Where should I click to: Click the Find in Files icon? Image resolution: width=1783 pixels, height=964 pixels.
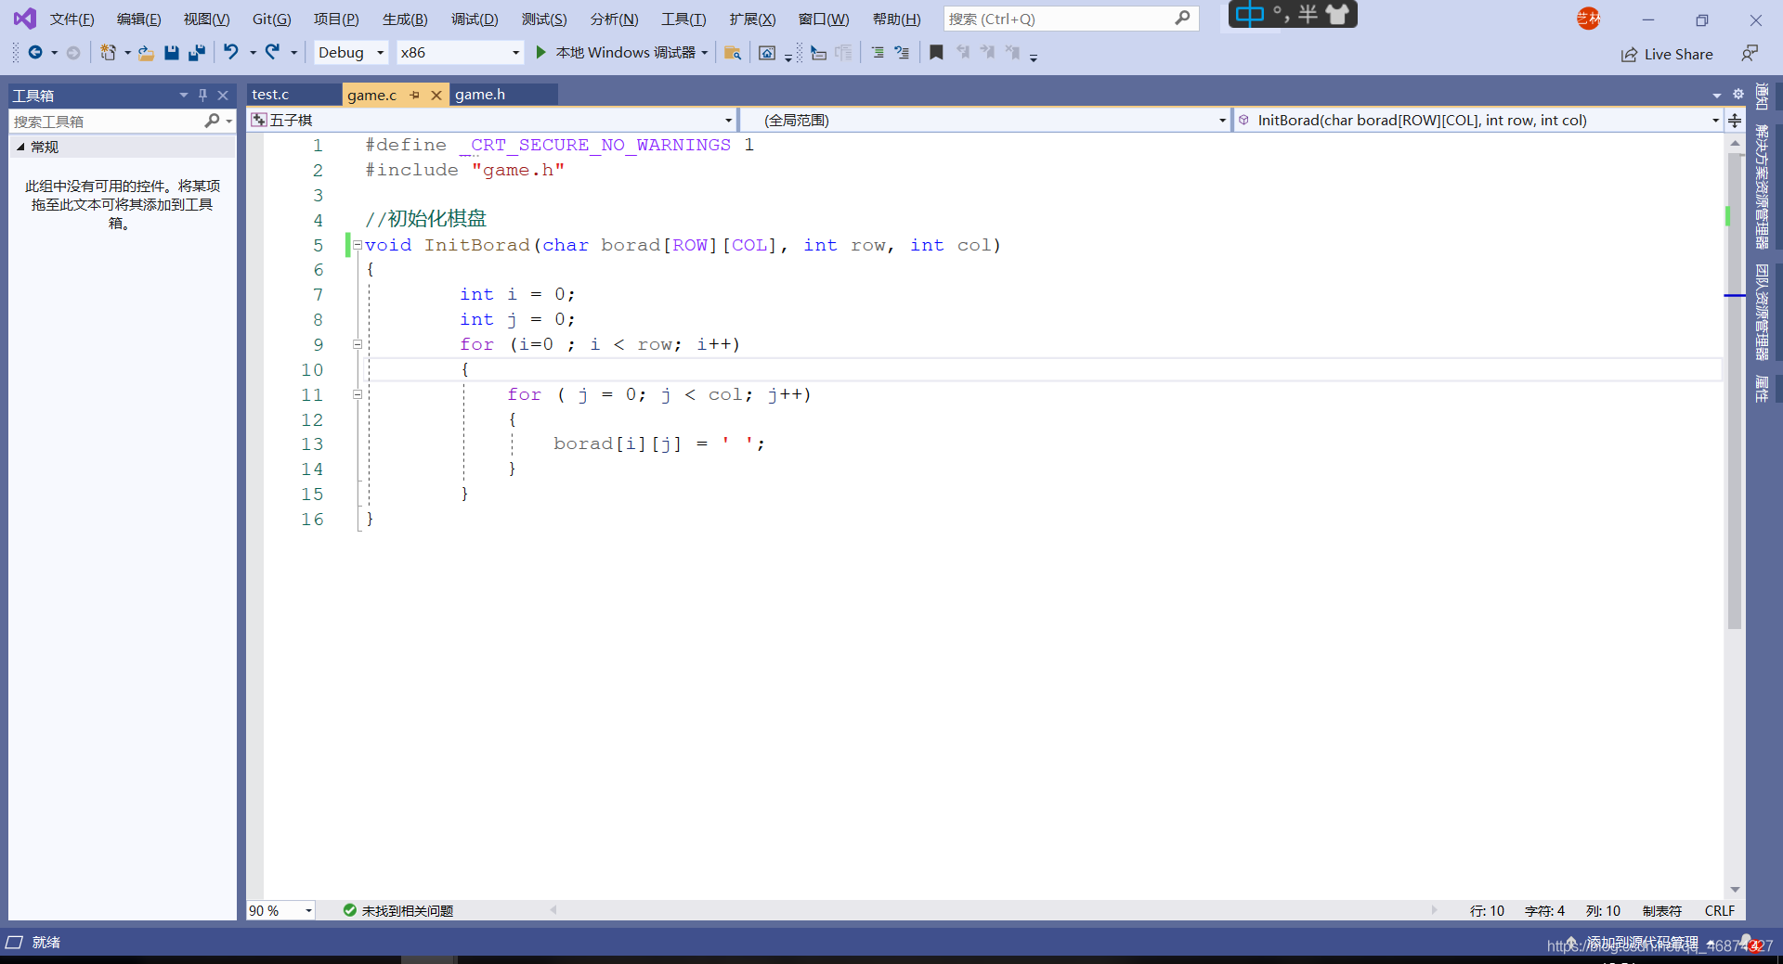point(732,53)
